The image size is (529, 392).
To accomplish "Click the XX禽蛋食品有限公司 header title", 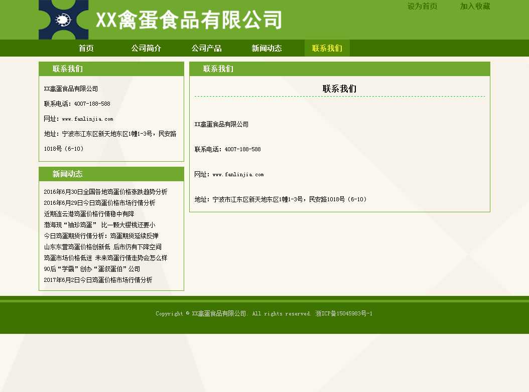I will tap(189, 20).
